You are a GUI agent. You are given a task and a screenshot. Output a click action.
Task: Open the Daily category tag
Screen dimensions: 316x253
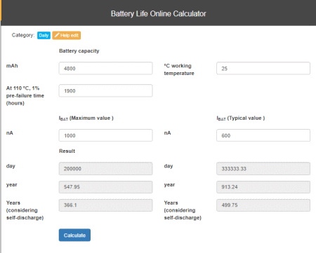(x=44, y=35)
